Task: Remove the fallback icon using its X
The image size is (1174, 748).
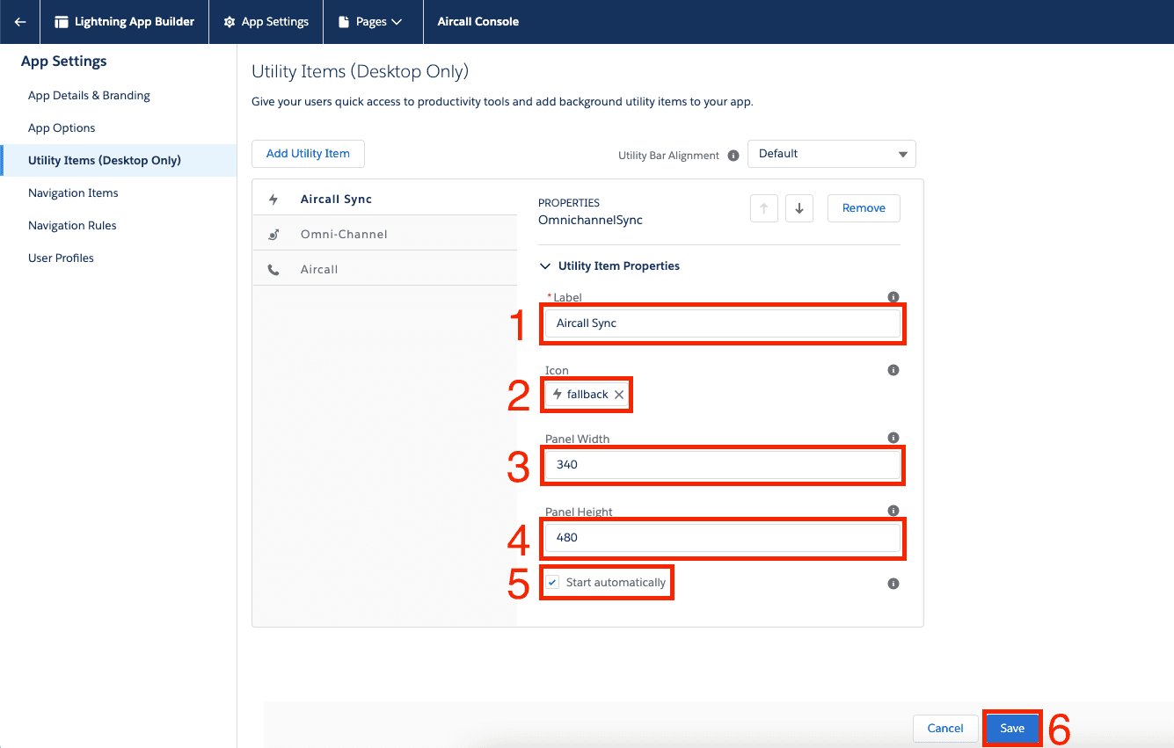Action: tap(619, 395)
